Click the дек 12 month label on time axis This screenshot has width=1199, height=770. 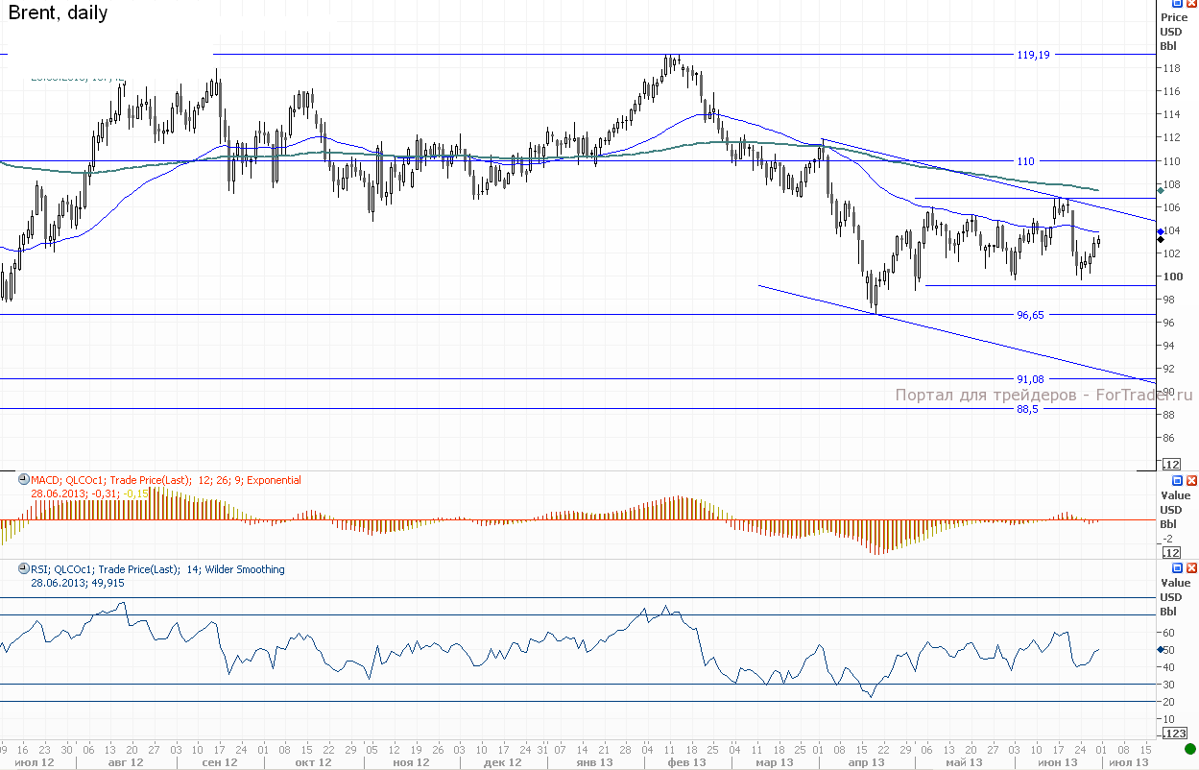click(x=503, y=762)
